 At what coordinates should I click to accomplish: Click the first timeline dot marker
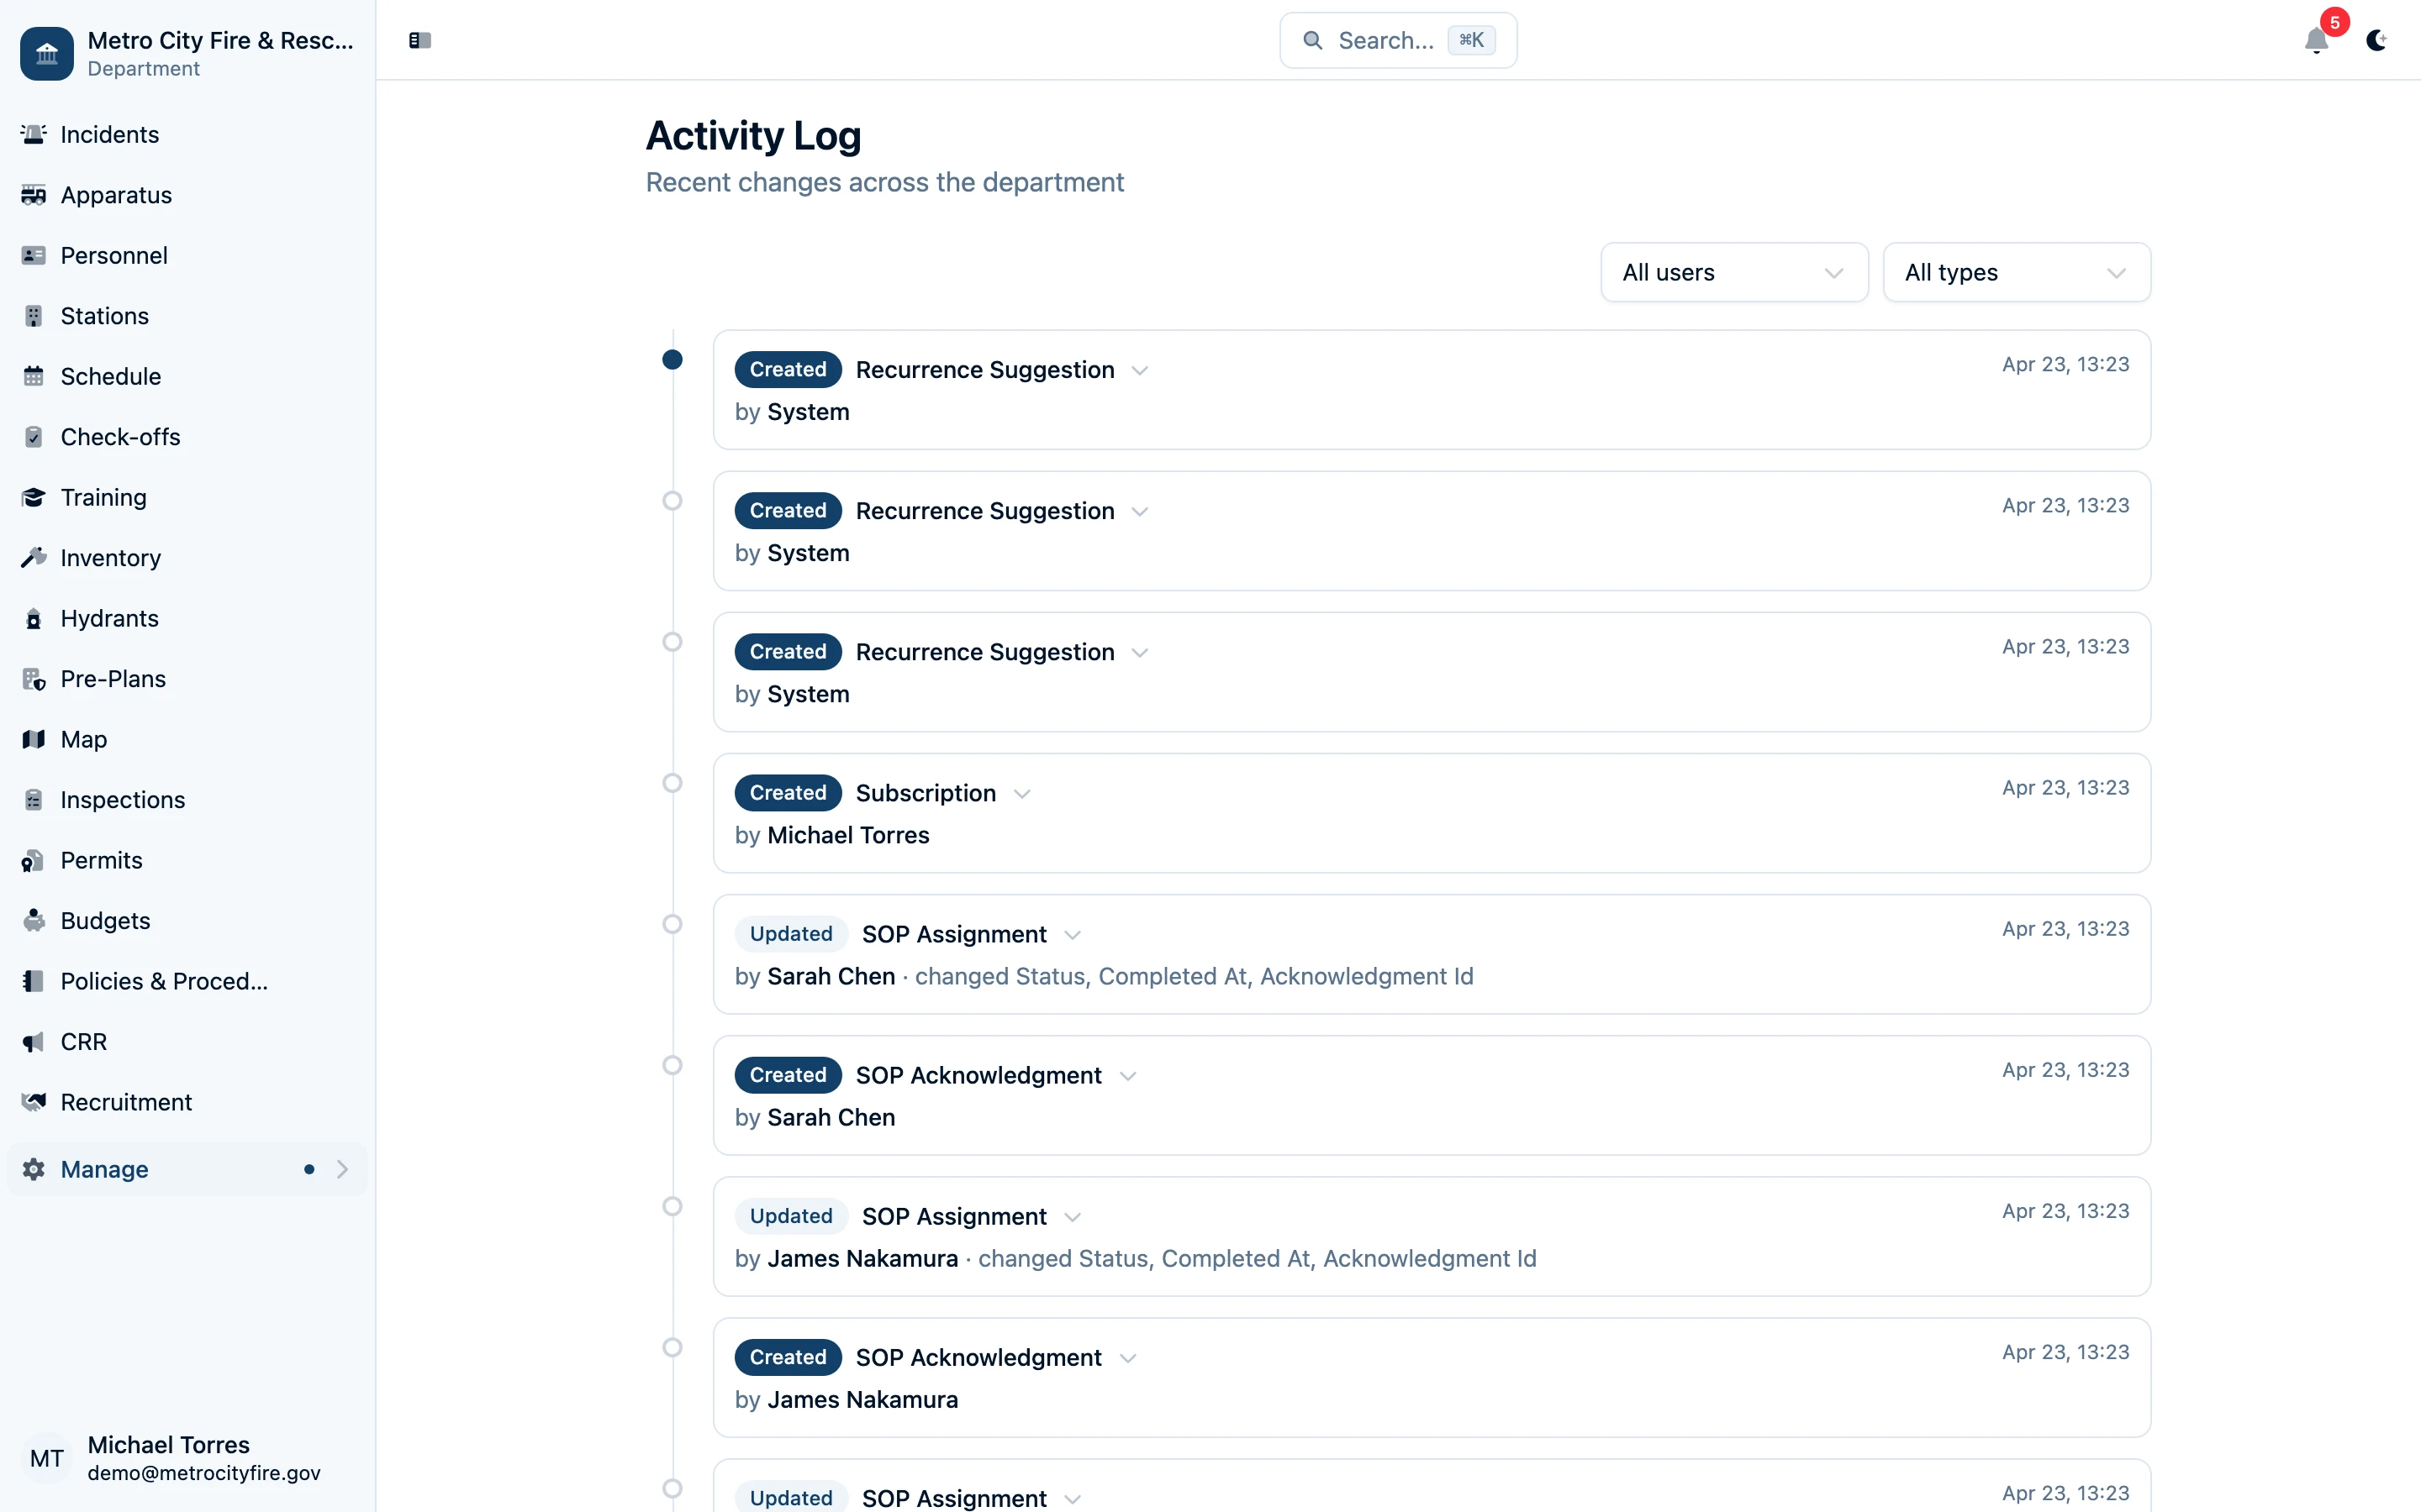[x=672, y=360]
